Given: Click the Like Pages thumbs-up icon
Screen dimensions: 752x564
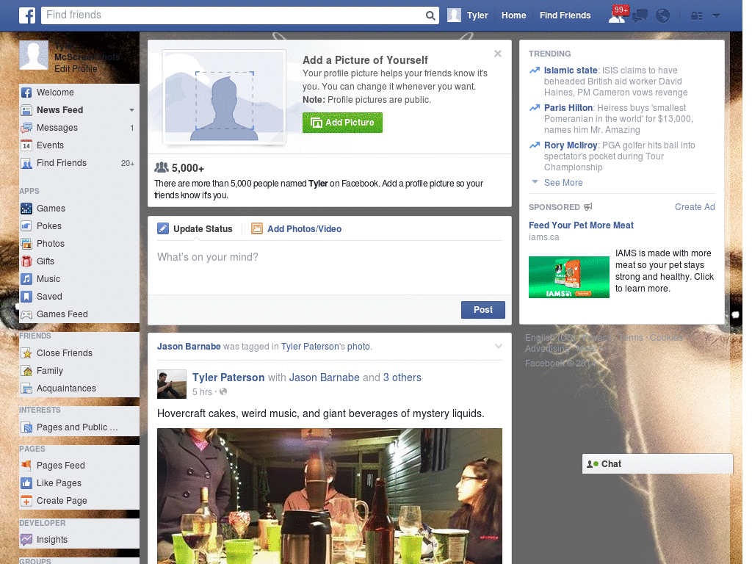Looking at the screenshot, I should pos(26,483).
